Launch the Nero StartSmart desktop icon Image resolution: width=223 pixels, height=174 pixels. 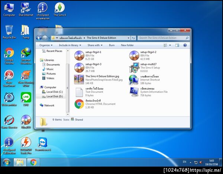(9, 79)
